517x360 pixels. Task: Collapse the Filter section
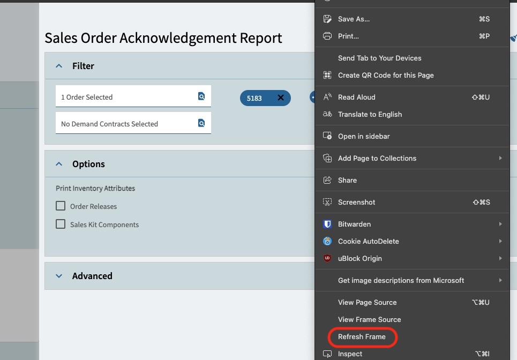pos(59,66)
